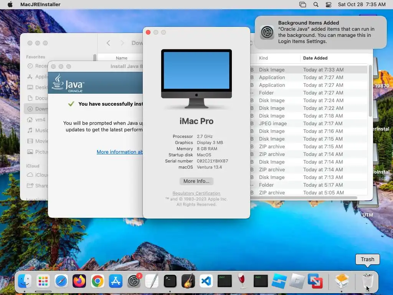The width and height of the screenshot is (393, 295).
Task: Click the Finder list horizontal scrollbar
Action: 304,198
